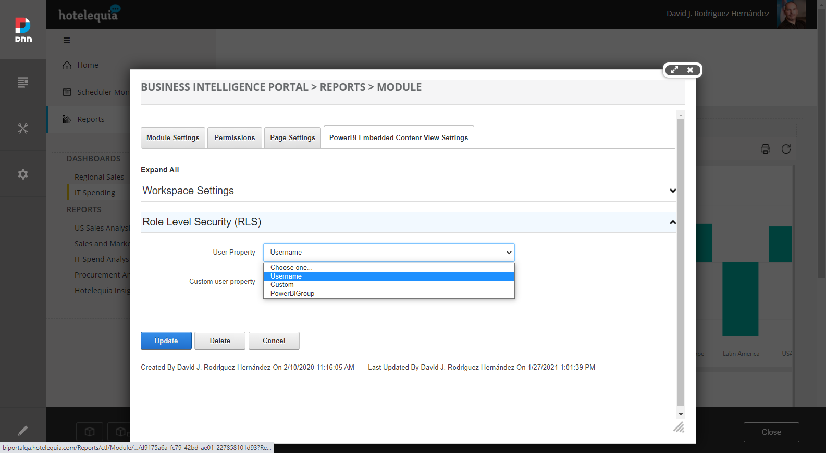Image resolution: width=826 pixels, height=453 pixels.
Task: Click the Update button
Action: (x=166, y=341)
